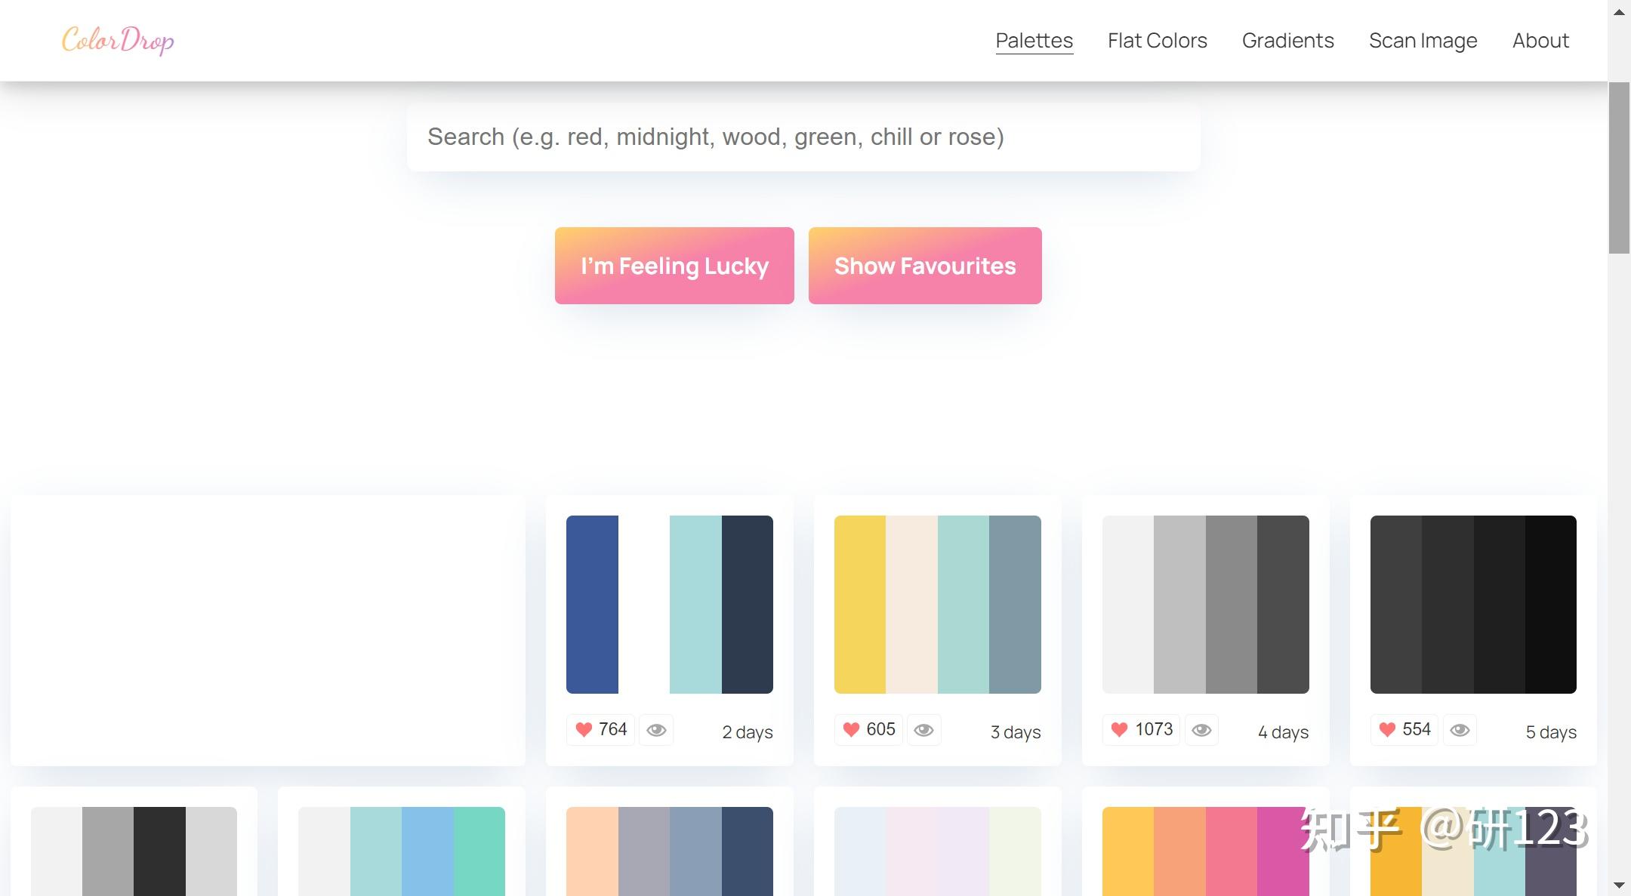Click the scrollbar up arrow

[1619, 11]
